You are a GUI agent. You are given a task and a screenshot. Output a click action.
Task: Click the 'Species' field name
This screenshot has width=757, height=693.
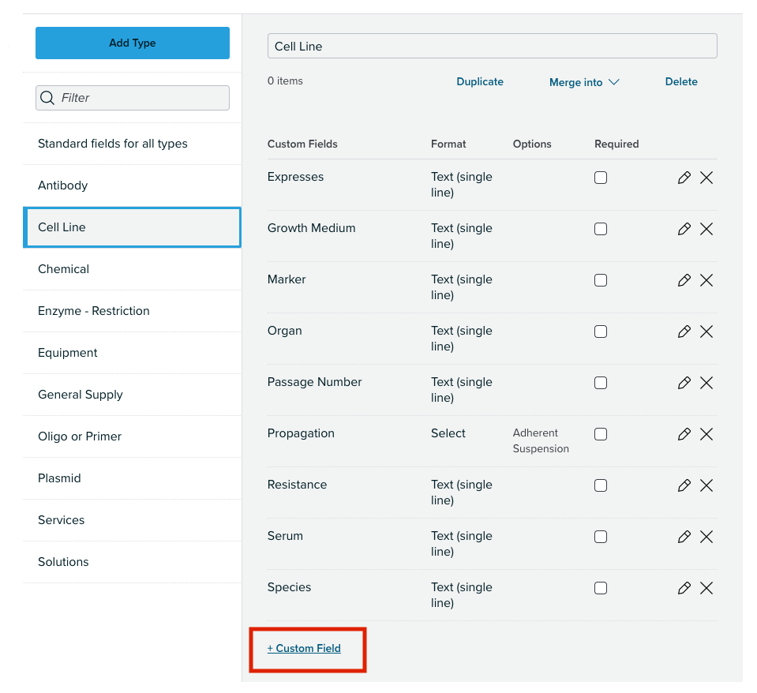click(x=289, y=587)
